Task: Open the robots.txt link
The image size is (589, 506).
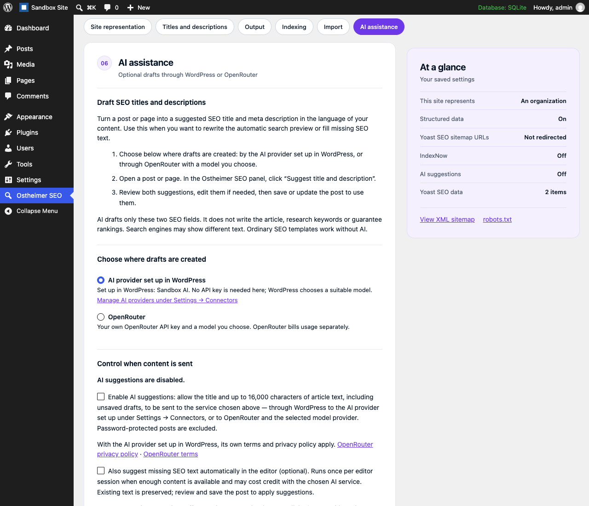Action: coord(497,219)
